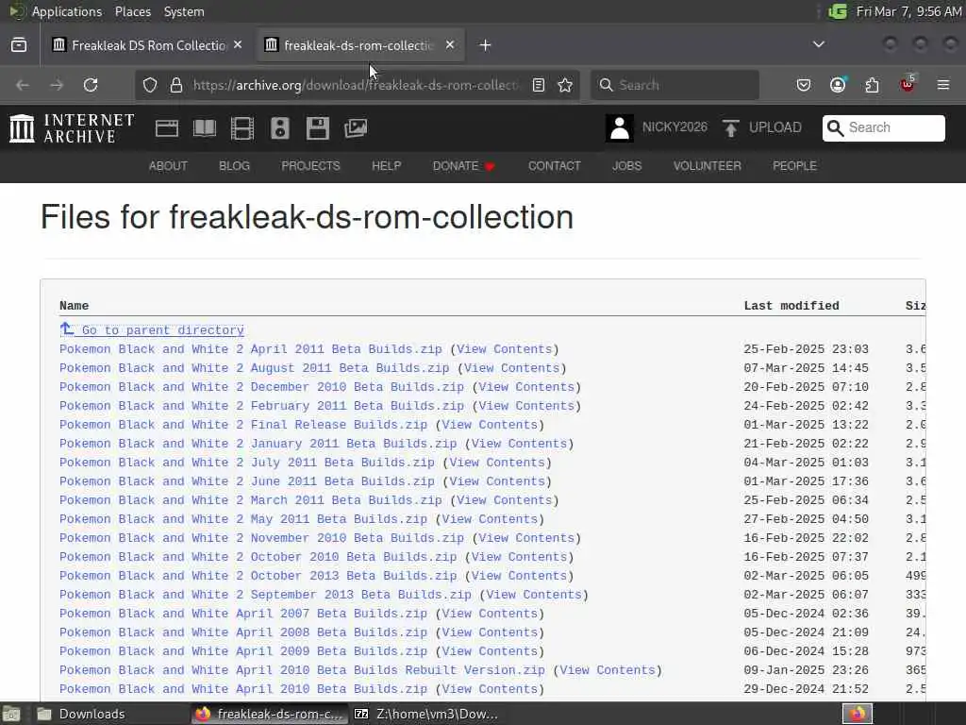This screenshot has height=725, width=966.
Task: Open the Places menu
Action: click(x=133, y=11)
